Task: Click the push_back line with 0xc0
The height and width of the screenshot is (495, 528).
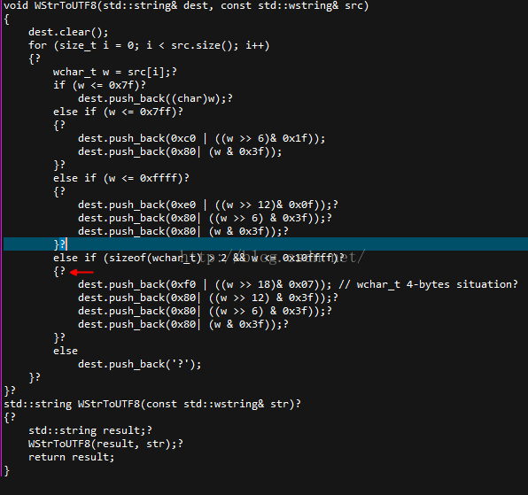Action: (201, 138)
